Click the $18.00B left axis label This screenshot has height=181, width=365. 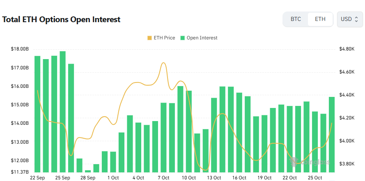20,49
